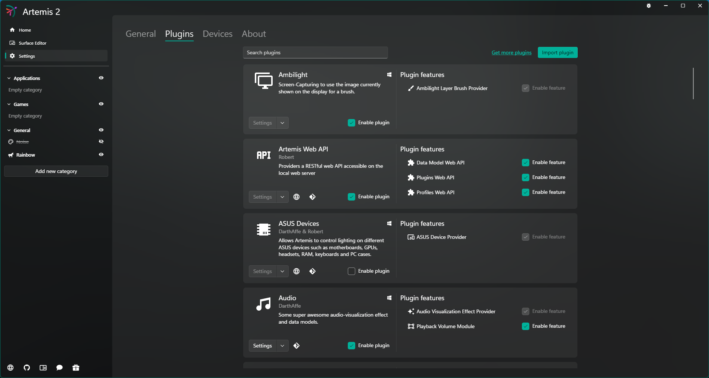The image size is (709, 378).
Task: Click the Audio music note icon
Action: click(x=264, y=304)
